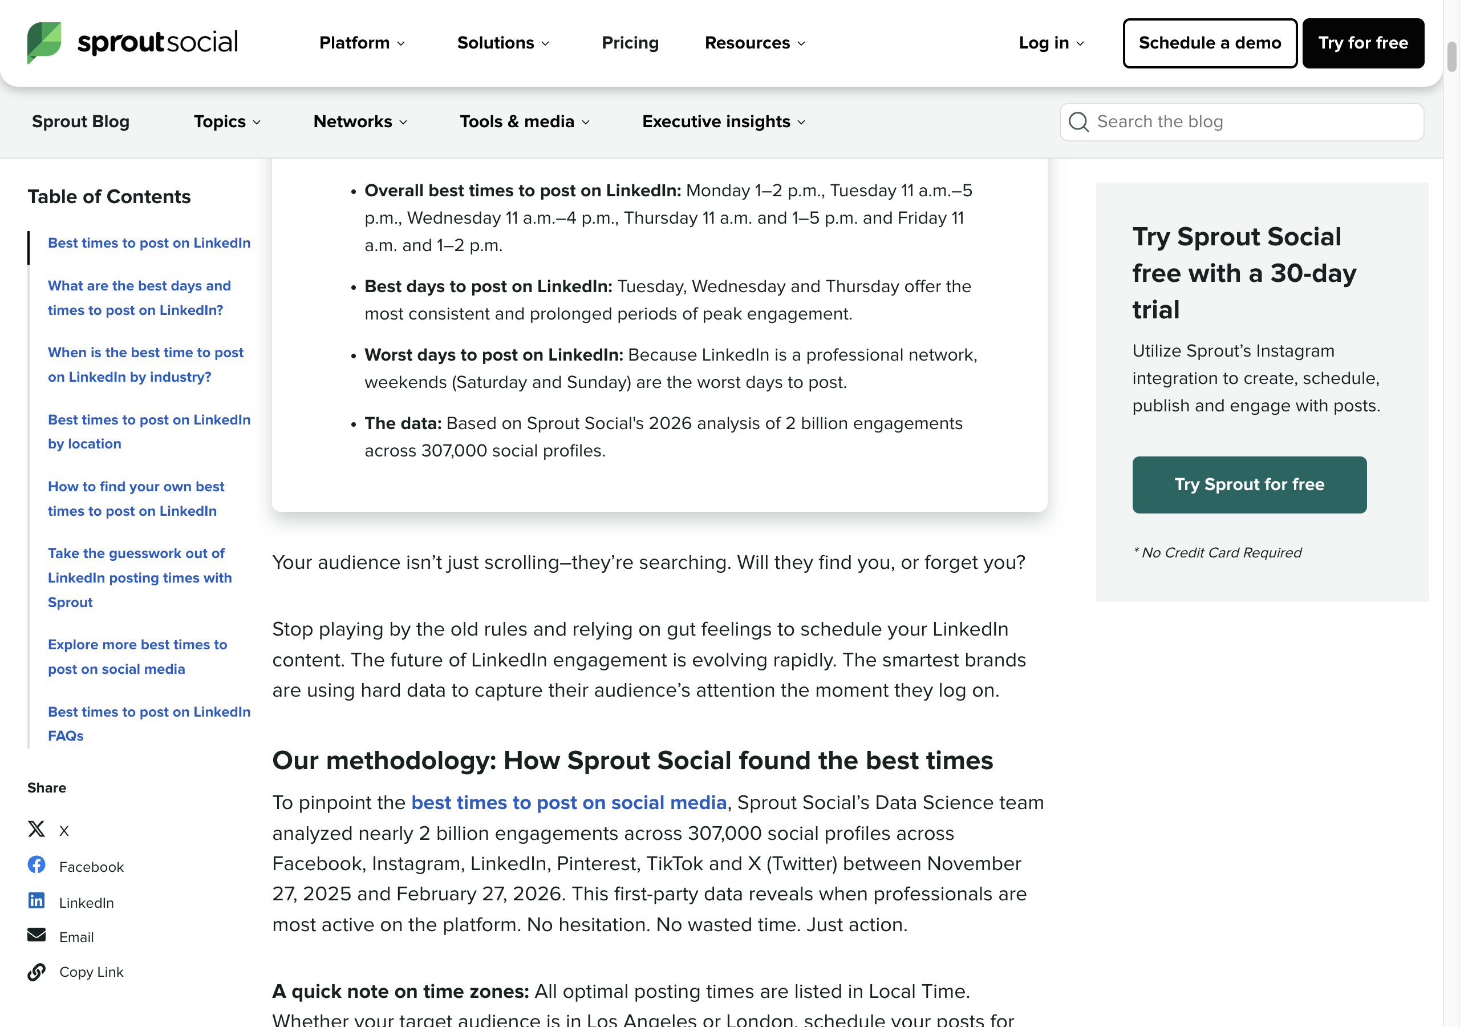Viewport: 1460px width, 1027px height.
Task: Click the 'Email' share label
Action: coord(76,937)
